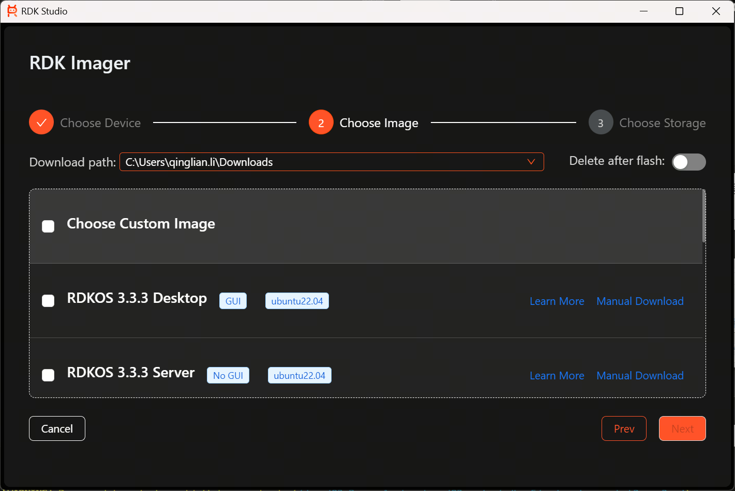735x491 pixels.
Task: Click the Choose Device step label
Action: pyautogui.click(x=100, y=122)
